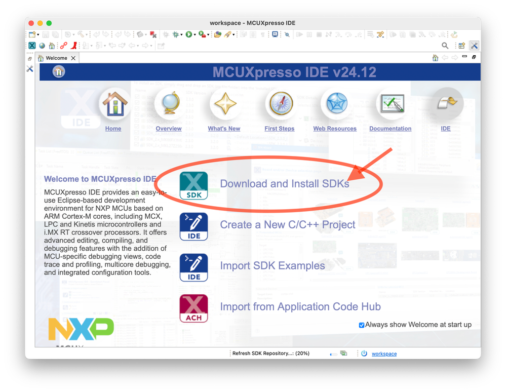Run the application with the green play icon
This screenshot has height=392, width=506.
pos(189,34)
